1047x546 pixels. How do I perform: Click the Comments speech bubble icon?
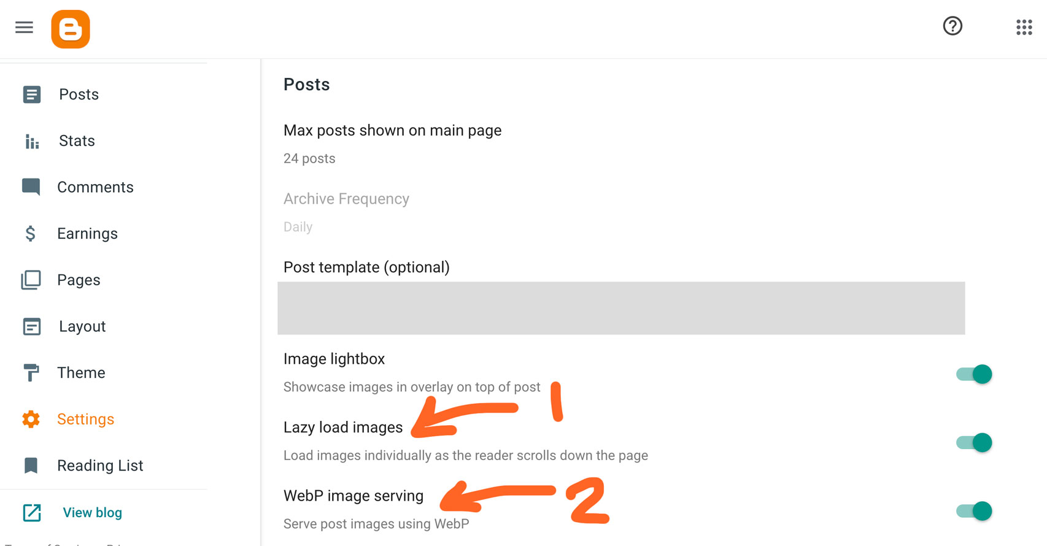pyautogui.click(x=31, y=187)
